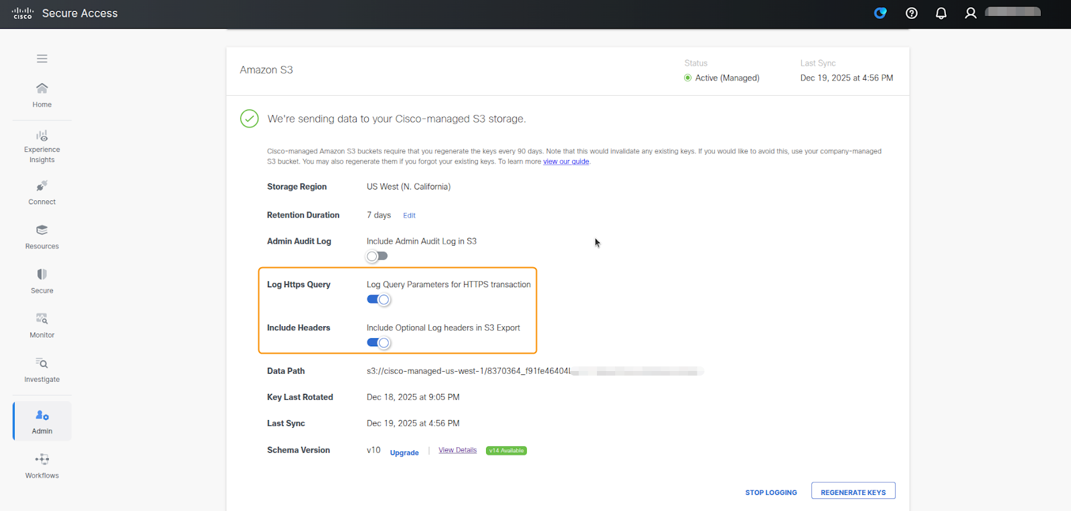This screenshot has height=511, width=1071.
Task: Open the Workflows section icon
Action: (x=42, y=459)
